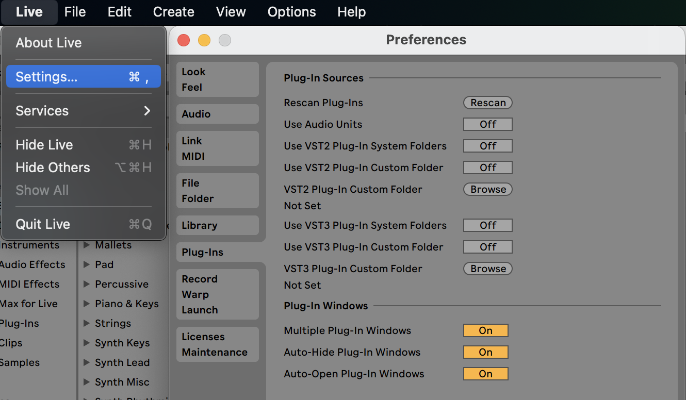686x400 pixels.
Task: Browse for VST3 Plug-In Custom Folder
Action: (x=487, y=269)
